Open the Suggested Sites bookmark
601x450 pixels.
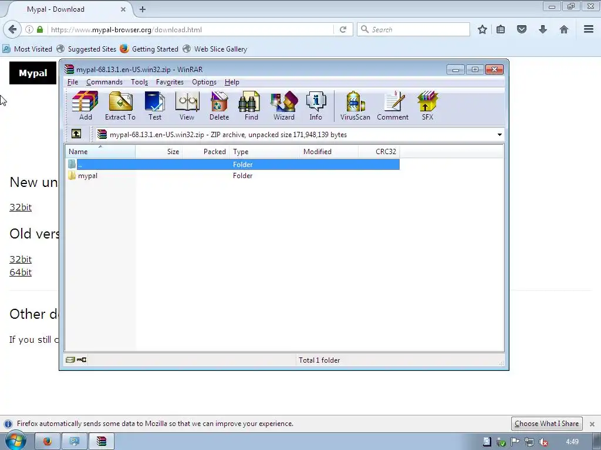click(87, 49)
